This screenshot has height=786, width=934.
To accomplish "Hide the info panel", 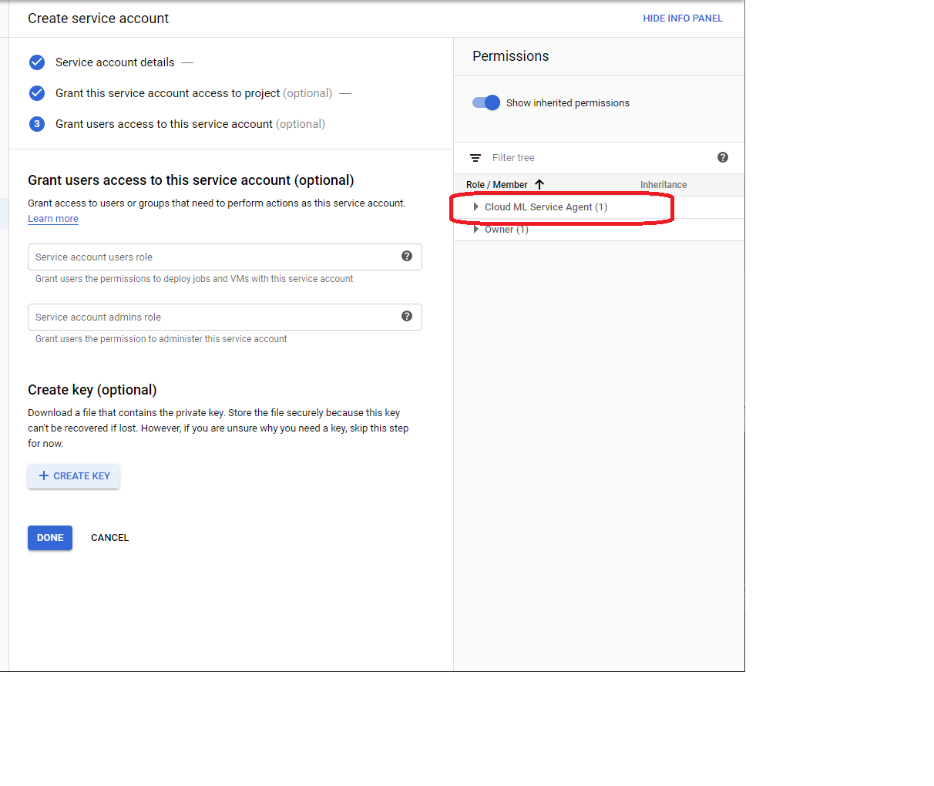I will (682, 18).
